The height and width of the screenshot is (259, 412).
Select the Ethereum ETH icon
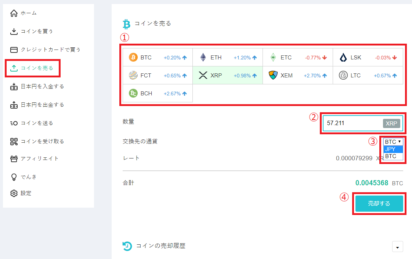203,57
